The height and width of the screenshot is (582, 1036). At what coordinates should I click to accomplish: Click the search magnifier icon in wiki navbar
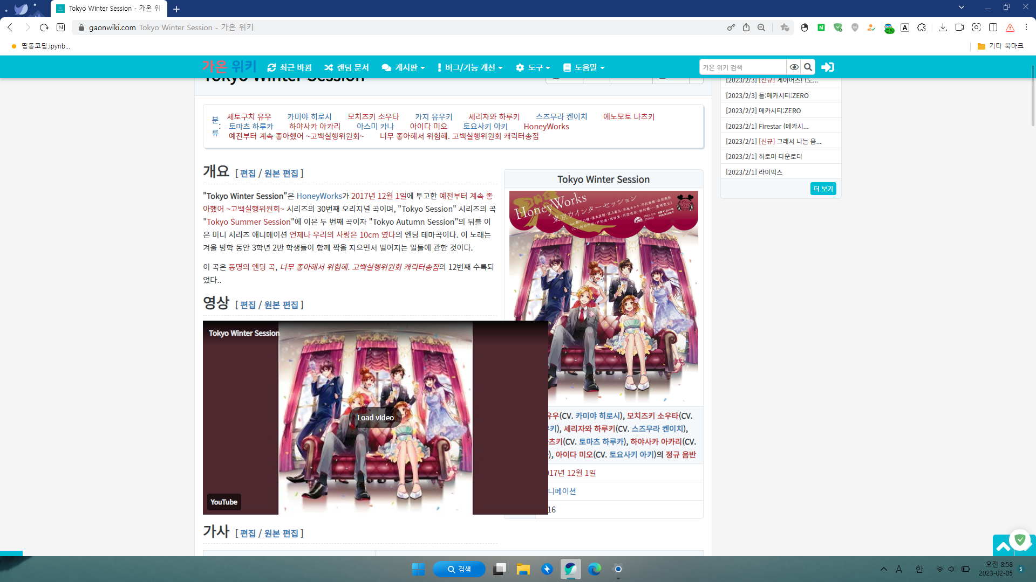[x=808, y=67]
